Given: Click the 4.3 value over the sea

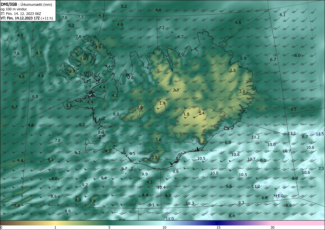Looking at the screenshot, I should click(x=39, y=53).
